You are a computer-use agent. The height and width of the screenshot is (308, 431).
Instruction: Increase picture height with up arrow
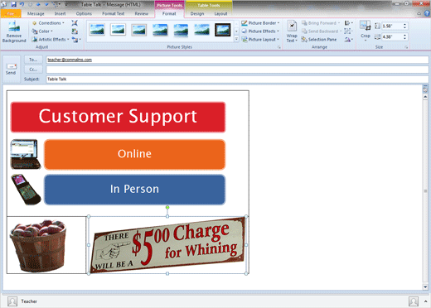(404, 24)
